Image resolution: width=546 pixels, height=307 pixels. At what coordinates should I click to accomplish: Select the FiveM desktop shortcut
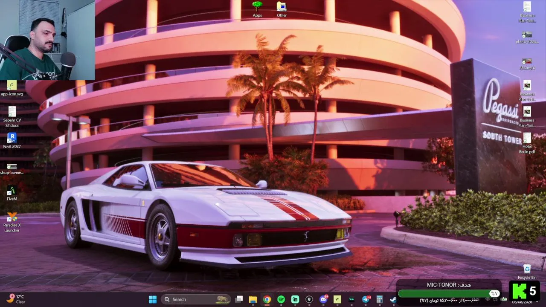point(12,193)
